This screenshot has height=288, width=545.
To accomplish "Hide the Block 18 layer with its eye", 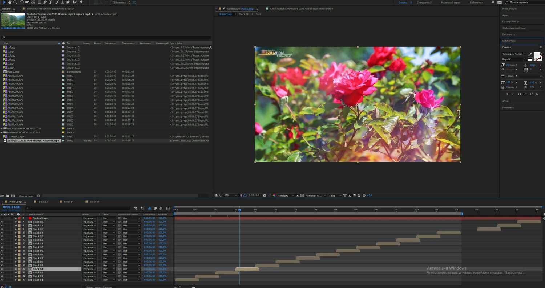I will 2,222.
